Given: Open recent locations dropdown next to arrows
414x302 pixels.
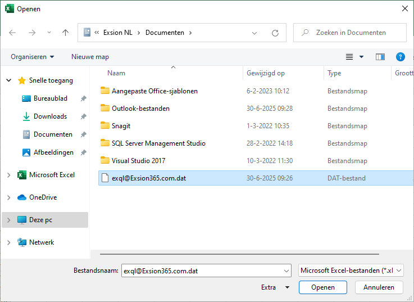Looking at the screenshot, I should [49, 33].
